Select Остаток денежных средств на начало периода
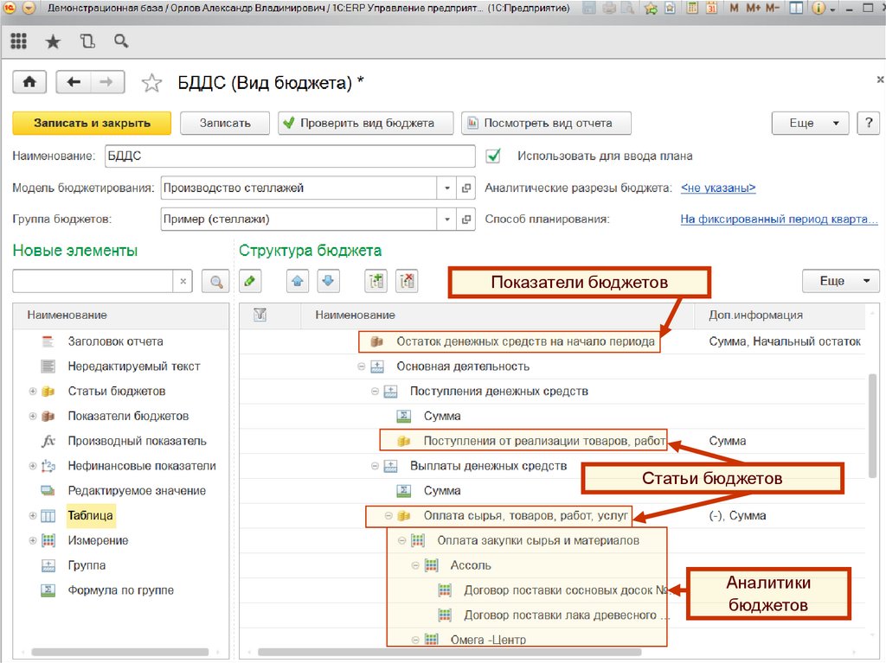Viewport: 886px width, 663px height. point(525,341)
